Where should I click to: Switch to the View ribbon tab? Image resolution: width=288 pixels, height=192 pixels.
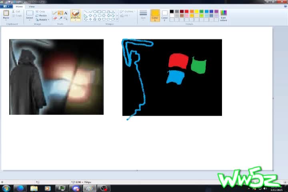32,6
